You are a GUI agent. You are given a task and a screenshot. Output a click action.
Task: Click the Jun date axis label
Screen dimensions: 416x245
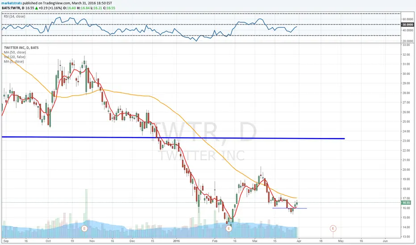[385, 241]
